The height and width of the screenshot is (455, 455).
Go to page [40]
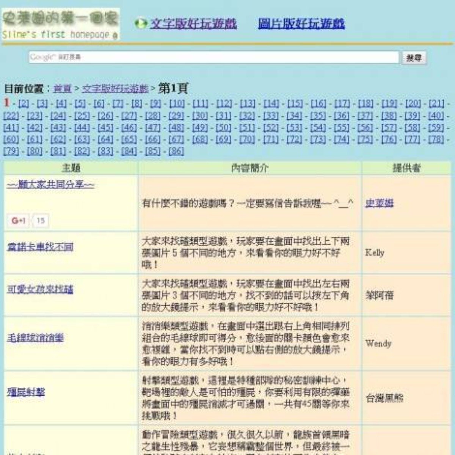pyautogui.click(x=436, y=116)
